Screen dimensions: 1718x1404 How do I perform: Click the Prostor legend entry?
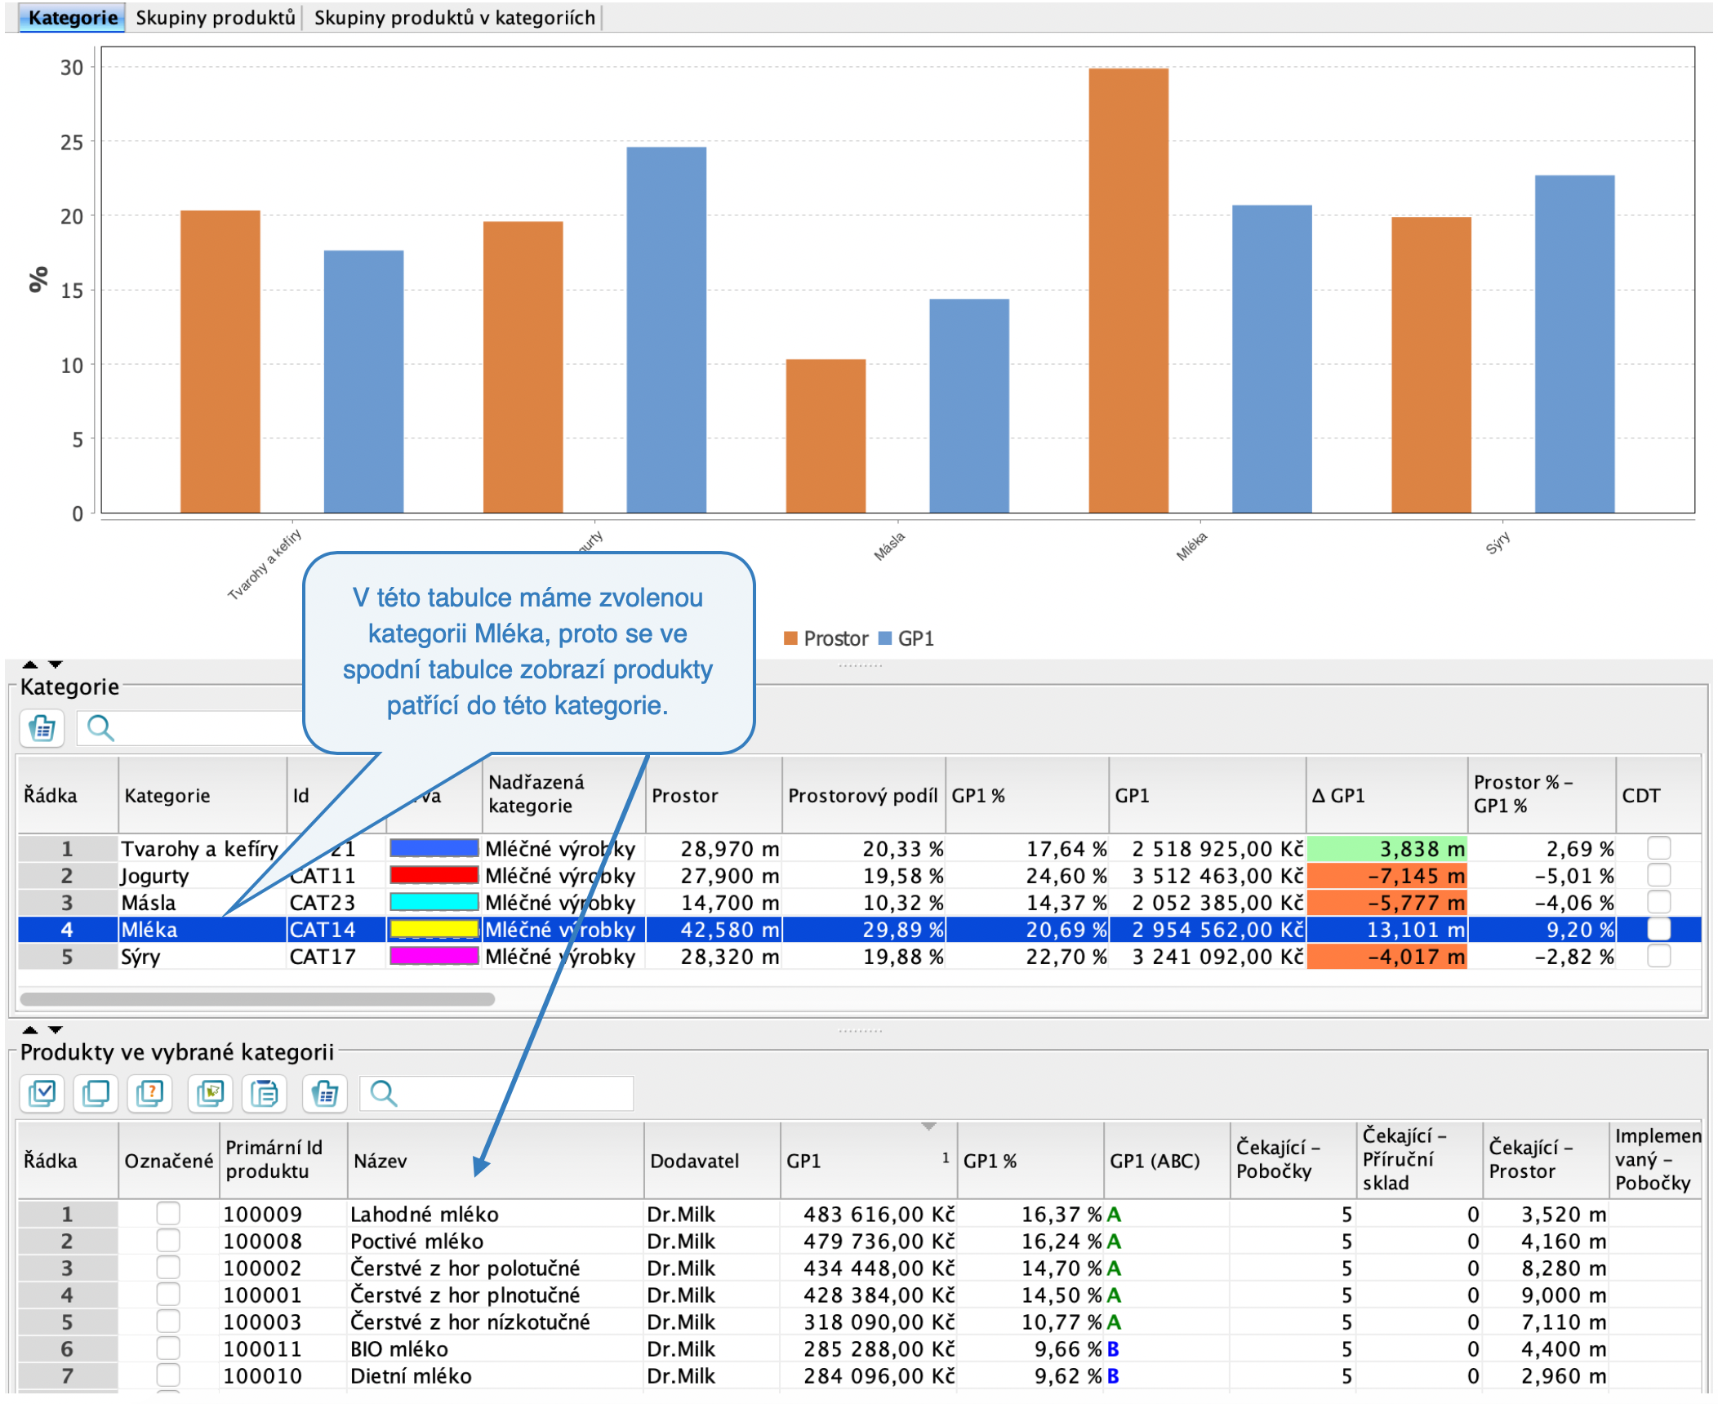pyautogui.click(x=826, y=638)
